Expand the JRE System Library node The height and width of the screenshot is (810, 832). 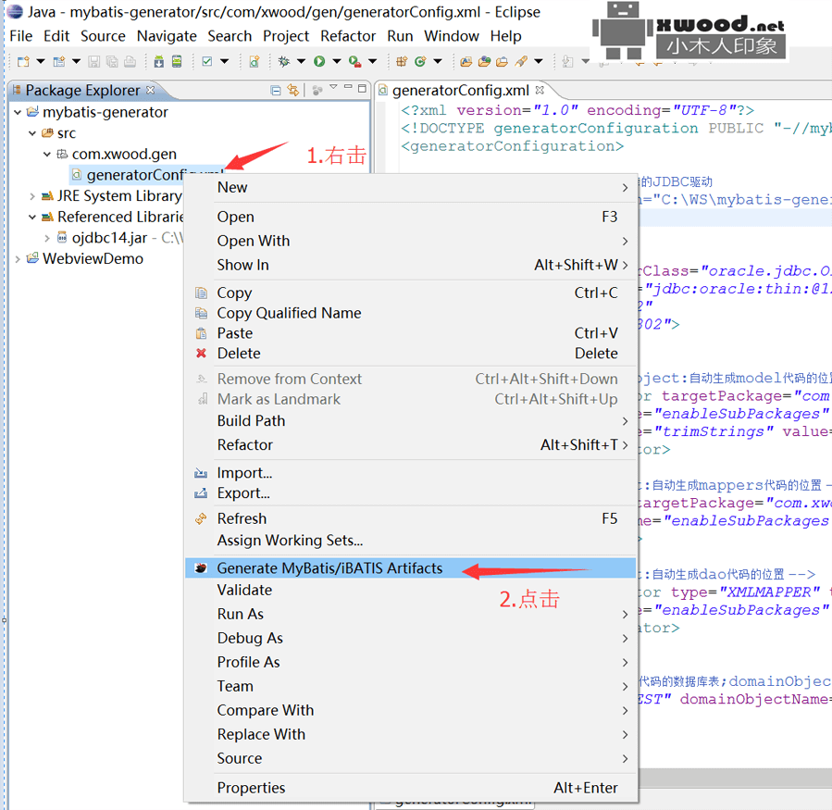(32, 196)
